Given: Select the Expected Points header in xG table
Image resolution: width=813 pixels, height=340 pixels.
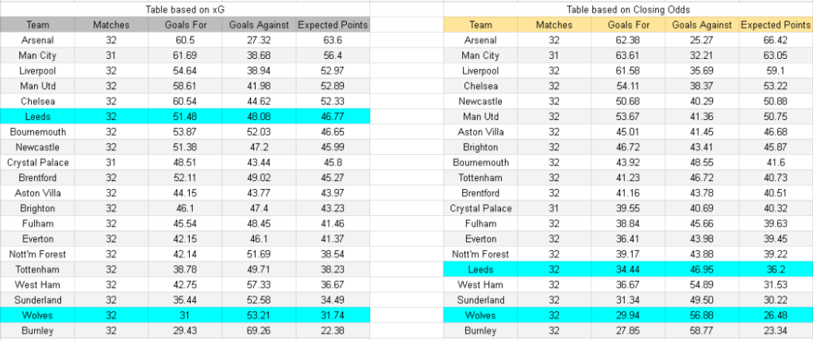Looking at the screenshot, I should tap(333, 25).
